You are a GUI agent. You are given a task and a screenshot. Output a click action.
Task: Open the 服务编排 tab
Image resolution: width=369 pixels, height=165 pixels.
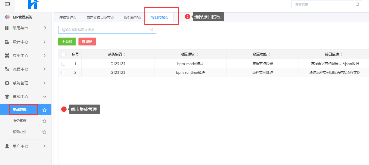[132, 17]
